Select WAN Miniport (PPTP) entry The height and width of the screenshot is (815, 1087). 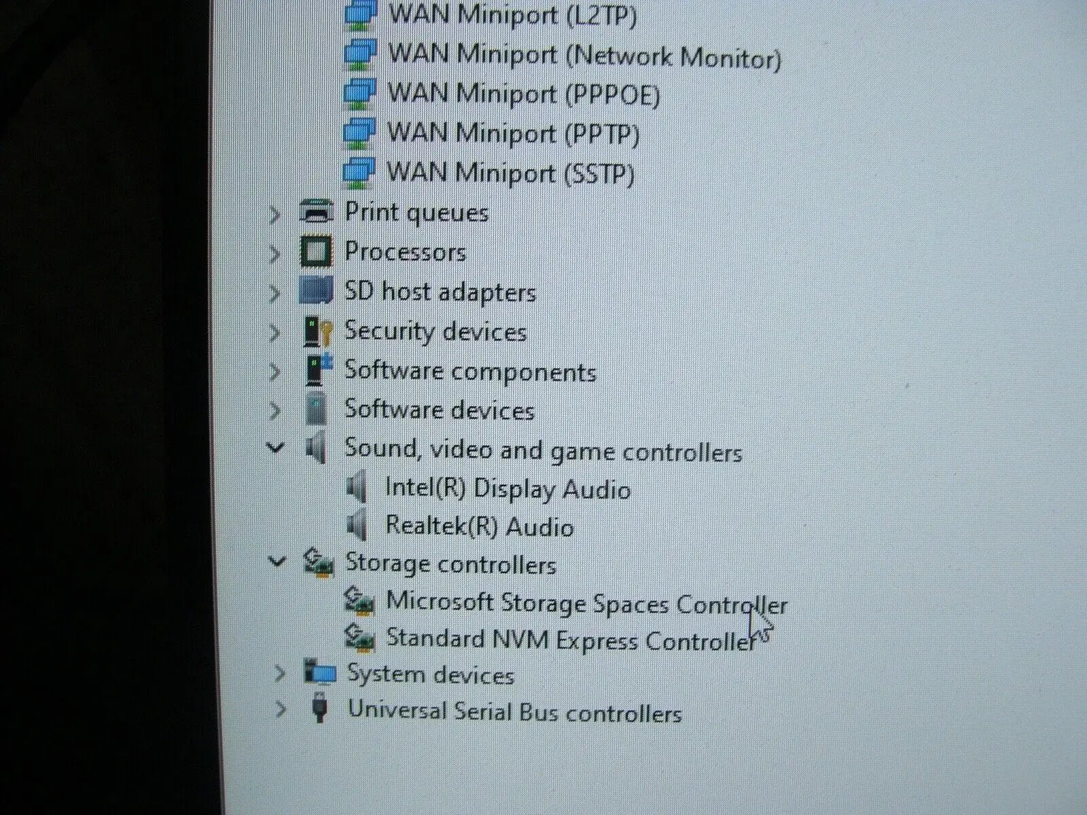(x=513, y=133)
